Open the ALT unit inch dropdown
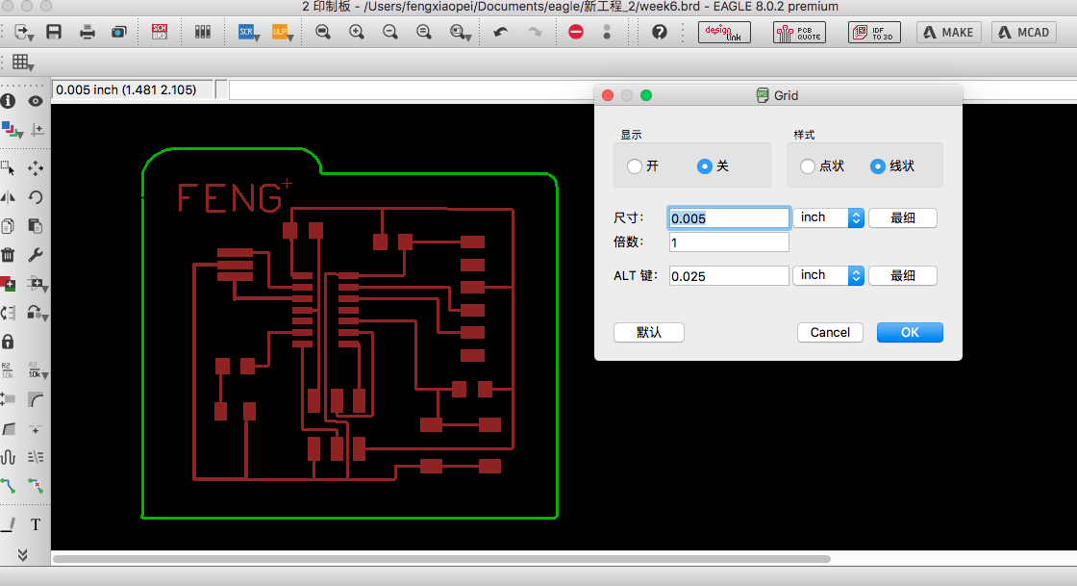This screenshot has width=1077, height=586. click(828, 275)
